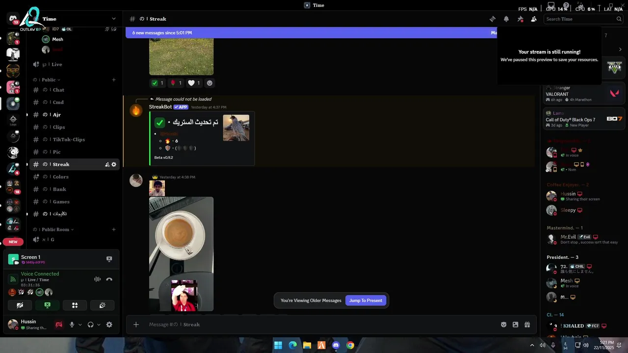
Task: Open pinned messages icon
Action: [x=520, y=19]
